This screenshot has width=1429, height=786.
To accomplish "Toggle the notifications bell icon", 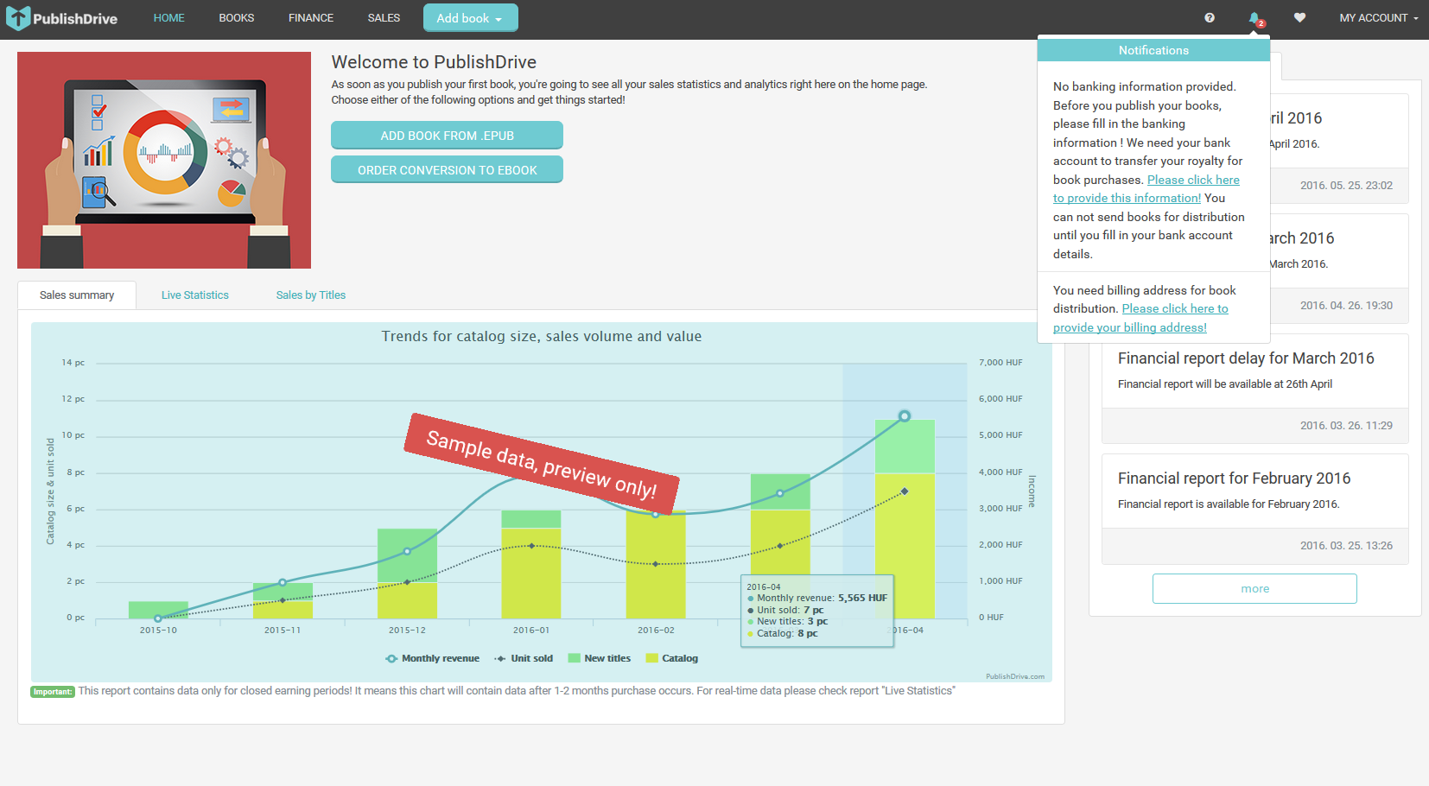I will (1254, 17).
